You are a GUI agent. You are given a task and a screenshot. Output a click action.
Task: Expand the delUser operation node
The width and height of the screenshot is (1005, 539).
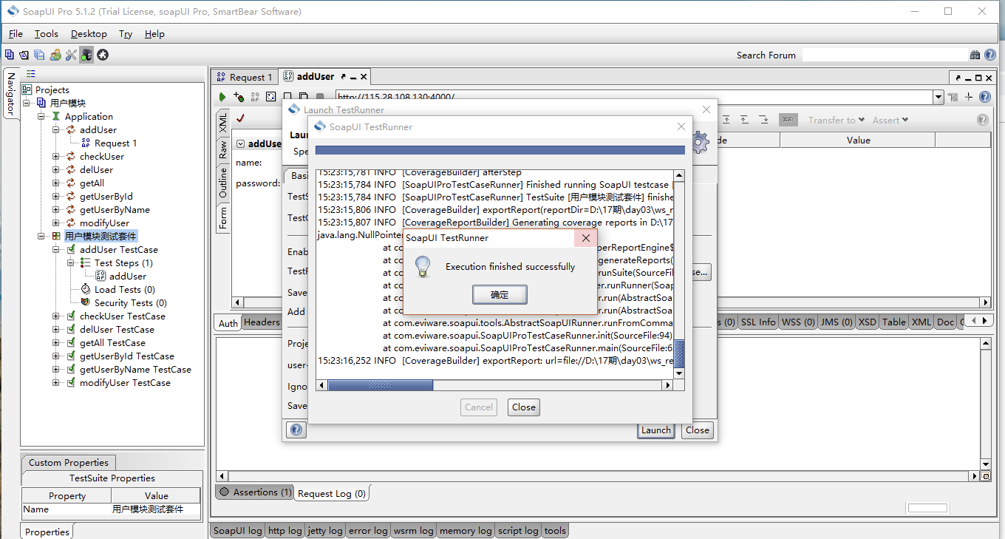[x=56, y=169]
